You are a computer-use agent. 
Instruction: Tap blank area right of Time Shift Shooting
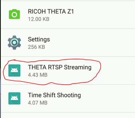click(108, 98)
